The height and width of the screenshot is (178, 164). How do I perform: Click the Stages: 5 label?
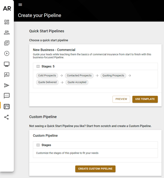(x=48, y=66)
